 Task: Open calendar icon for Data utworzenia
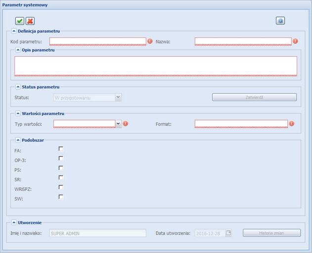pyautogui.click(x=228, y=233)
